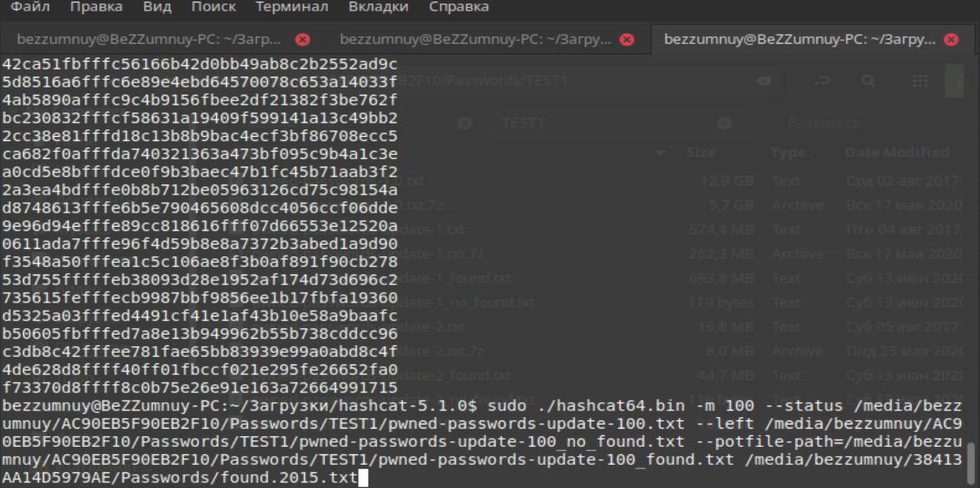This screenshot has width=980, height=488.
Task: Close the active third terminal tab
Action: (x=951, y=40)
